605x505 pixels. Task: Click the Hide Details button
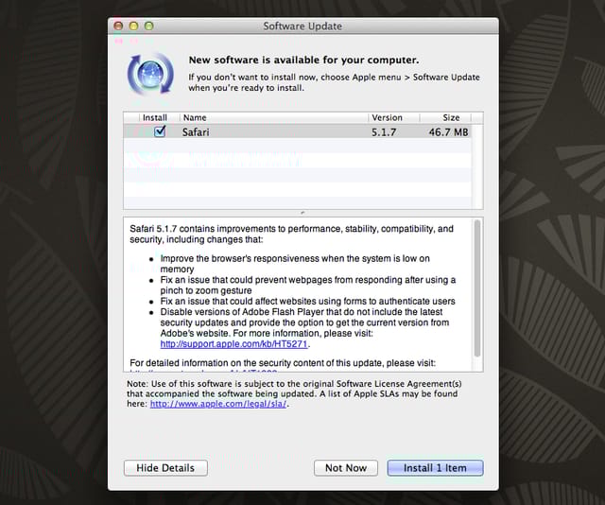tap(165, 468)
